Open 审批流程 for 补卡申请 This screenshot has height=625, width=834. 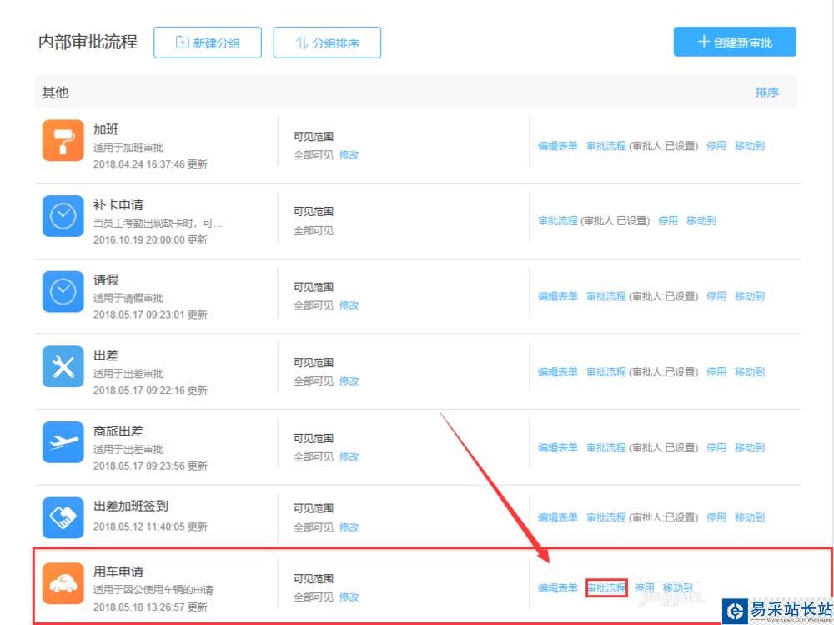coord(557,221)
